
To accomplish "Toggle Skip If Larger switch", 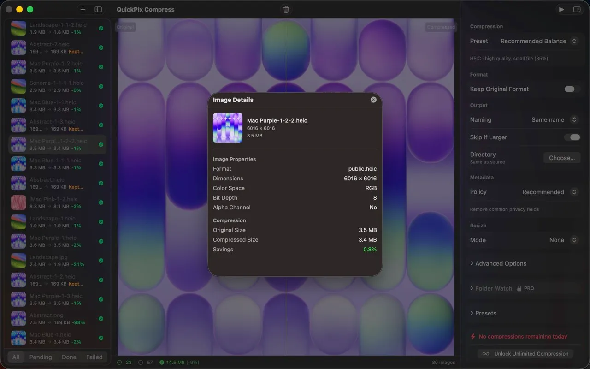I will pyautogui.click(x=572, y=137).
